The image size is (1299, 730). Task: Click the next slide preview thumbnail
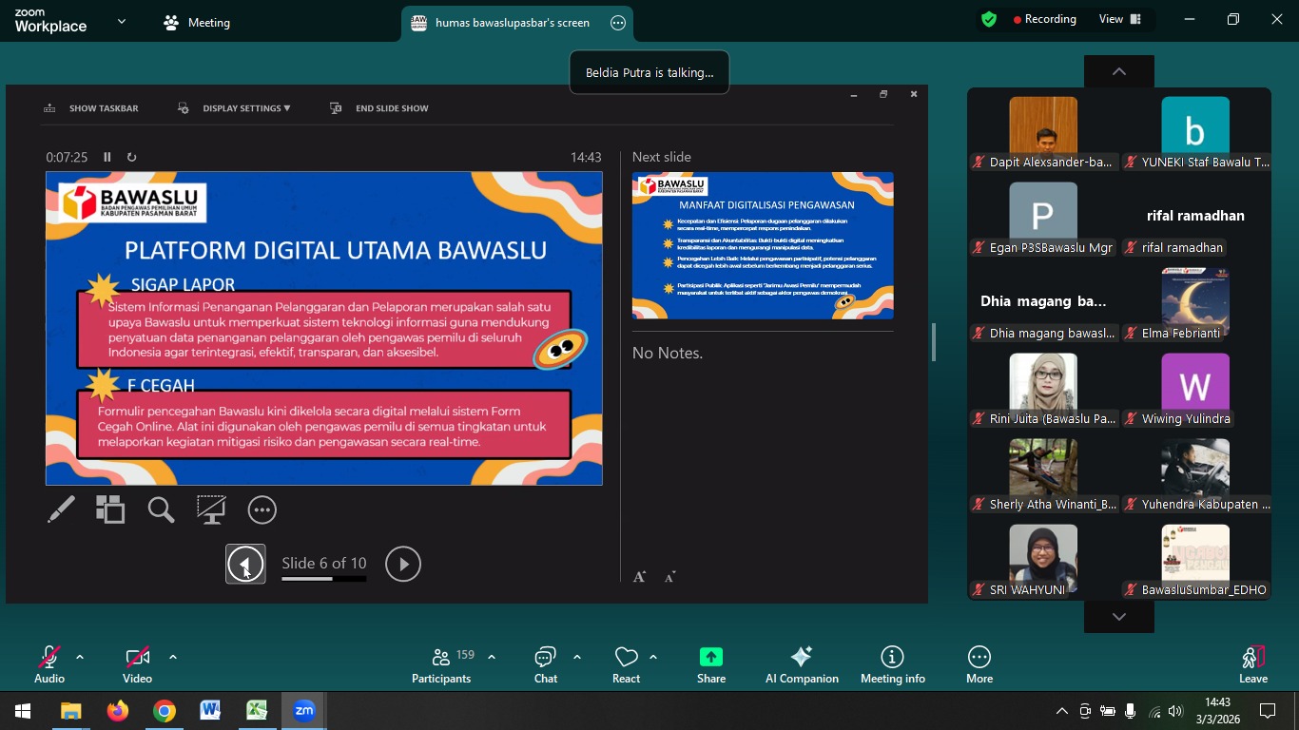(763, 245)
